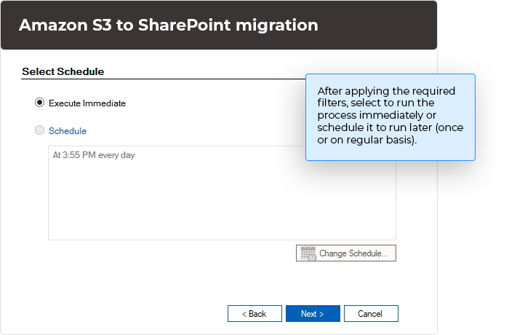Go back with the < Back button

click(254, 314)
